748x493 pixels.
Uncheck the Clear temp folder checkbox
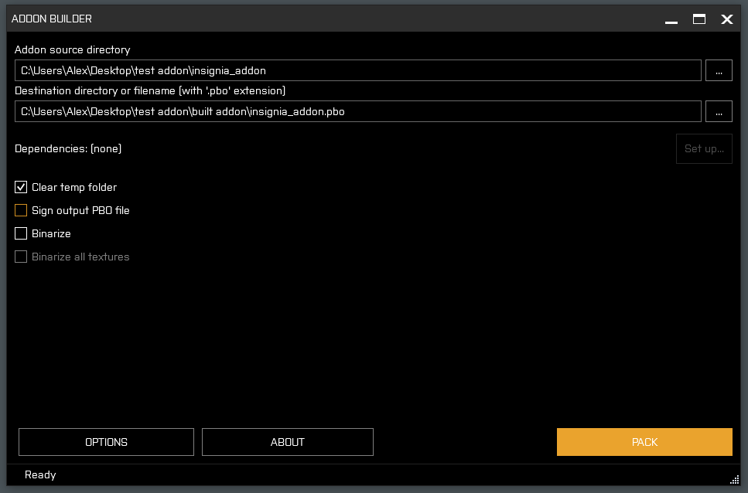[21, 187]
